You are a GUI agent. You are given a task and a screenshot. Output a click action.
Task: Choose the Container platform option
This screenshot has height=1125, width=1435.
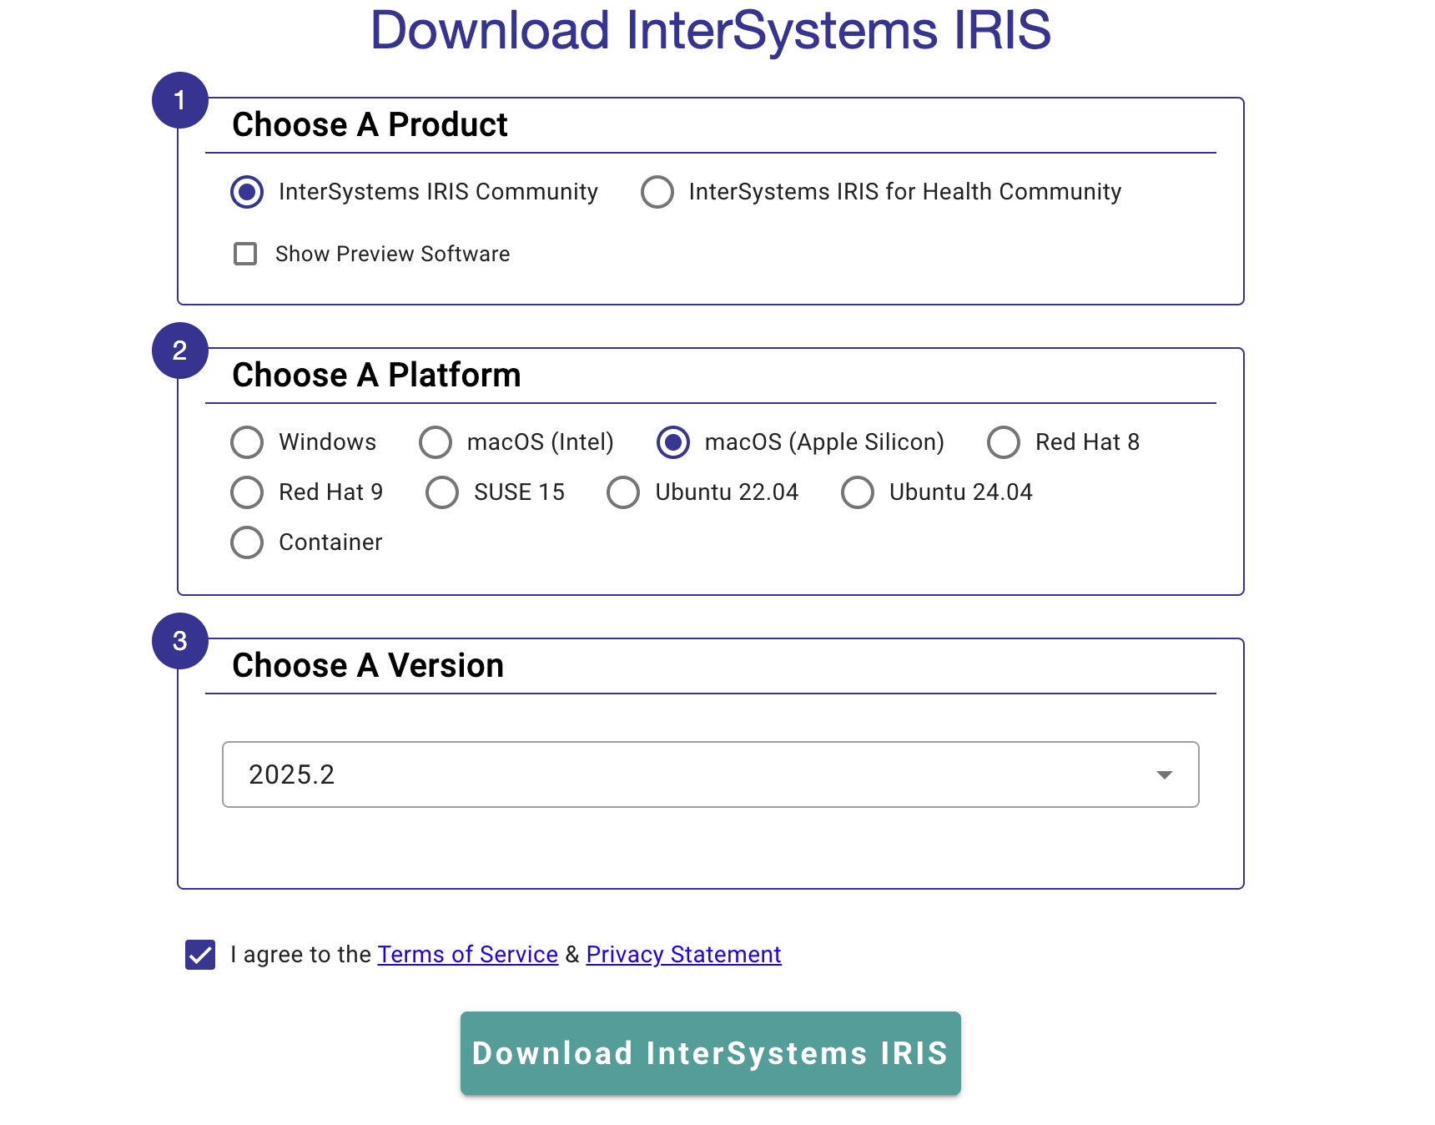tap(247, 542)
